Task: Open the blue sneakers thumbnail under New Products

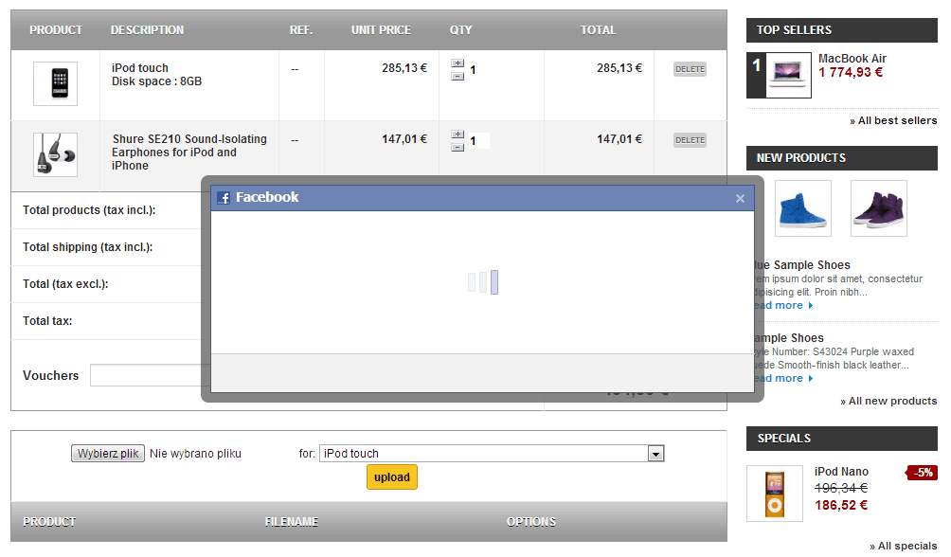Action: point(801,207)
